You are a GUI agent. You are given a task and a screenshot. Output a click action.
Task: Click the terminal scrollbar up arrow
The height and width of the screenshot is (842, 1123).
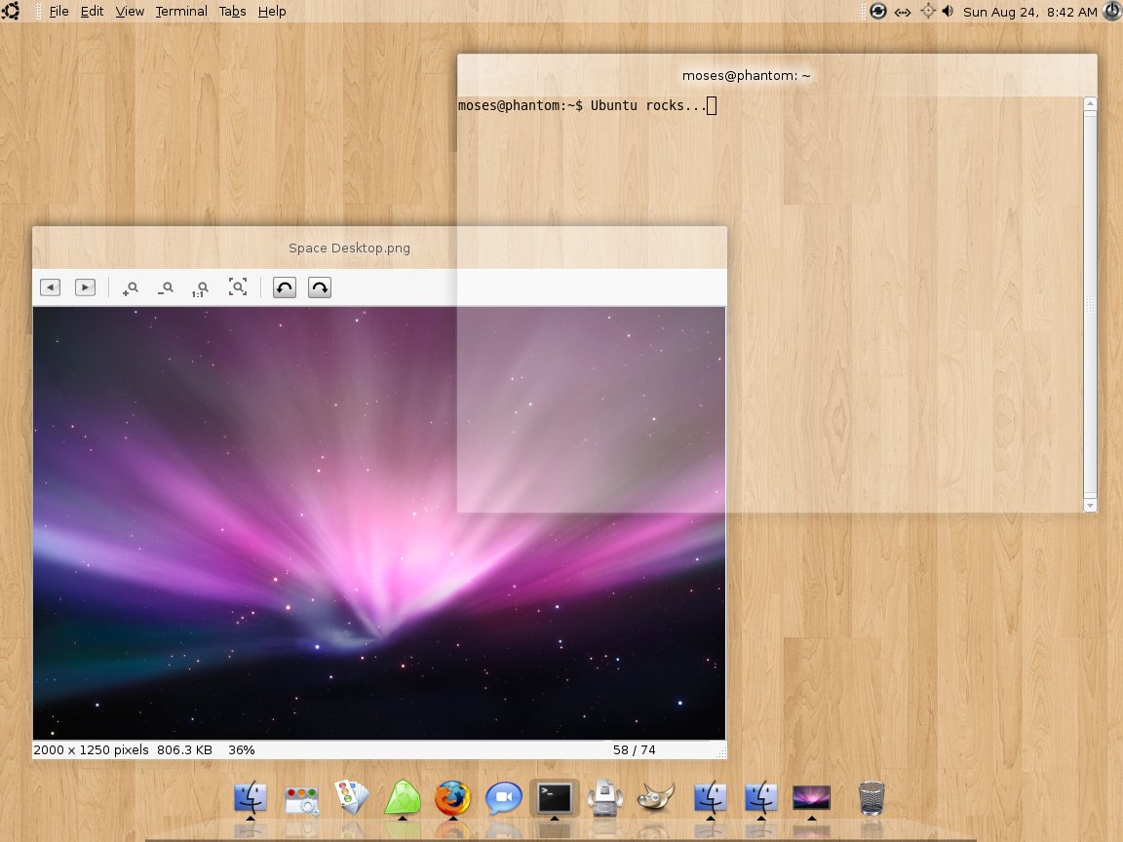pos(1090,104)
